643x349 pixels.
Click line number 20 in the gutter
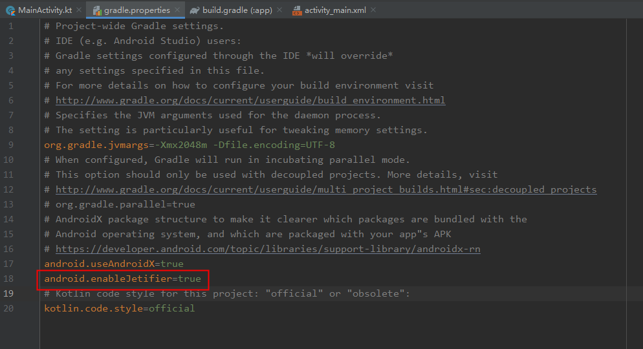pos(8,308)
